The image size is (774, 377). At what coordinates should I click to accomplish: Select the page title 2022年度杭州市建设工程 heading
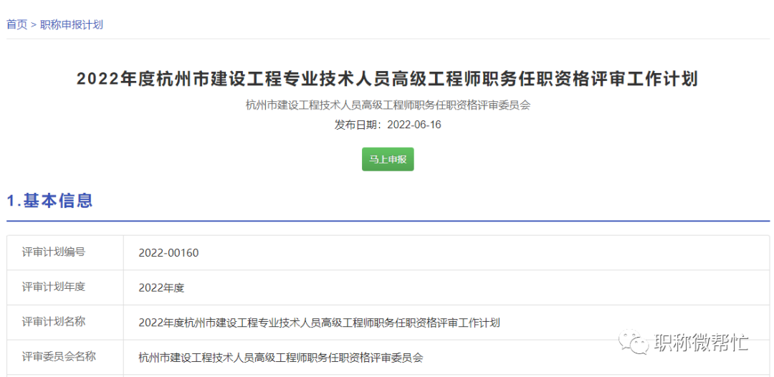point(387,79)
